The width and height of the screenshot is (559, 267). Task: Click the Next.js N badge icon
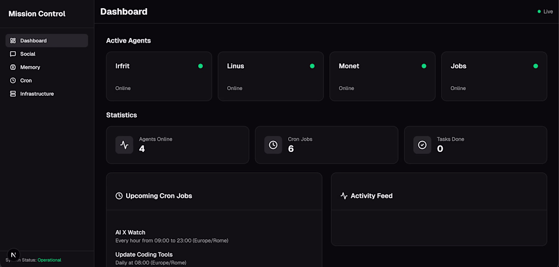(x=14, y=255)
